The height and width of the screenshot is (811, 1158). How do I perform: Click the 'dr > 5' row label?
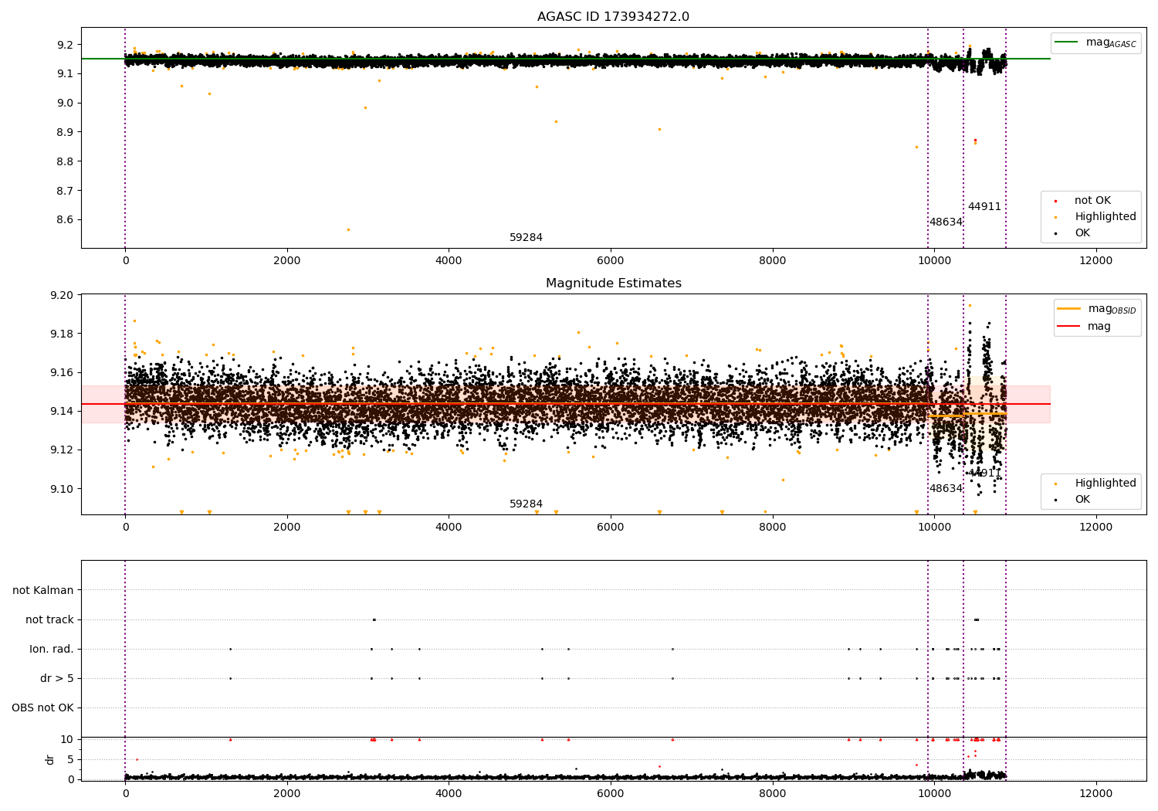pos(57,679)
